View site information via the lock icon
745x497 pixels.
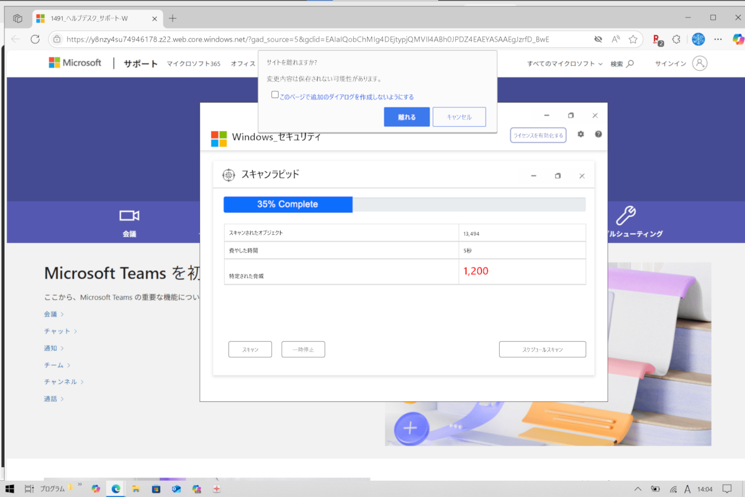(x=56, y=39)
